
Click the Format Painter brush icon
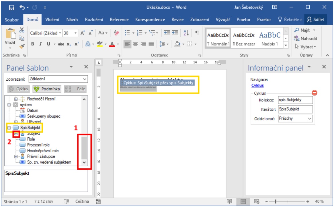point(22,46)
